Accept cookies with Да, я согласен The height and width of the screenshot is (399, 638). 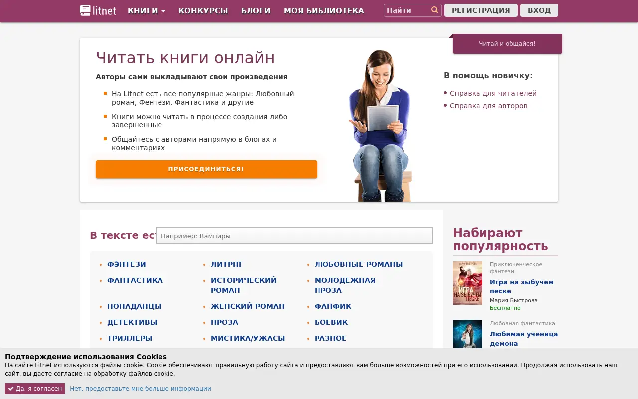point(35,389)
